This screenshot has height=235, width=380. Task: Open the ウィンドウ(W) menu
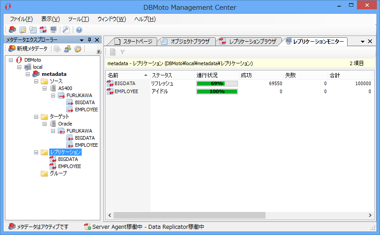coord(111,19)
